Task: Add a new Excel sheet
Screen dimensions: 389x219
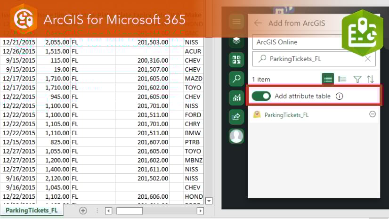Action: pos(83,211)
